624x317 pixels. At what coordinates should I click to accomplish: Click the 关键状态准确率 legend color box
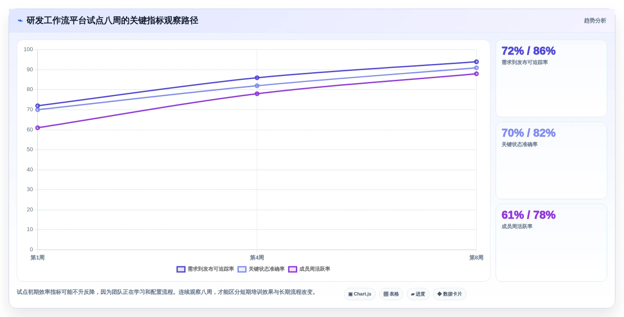pyautogui.click(x=242, y=269)
